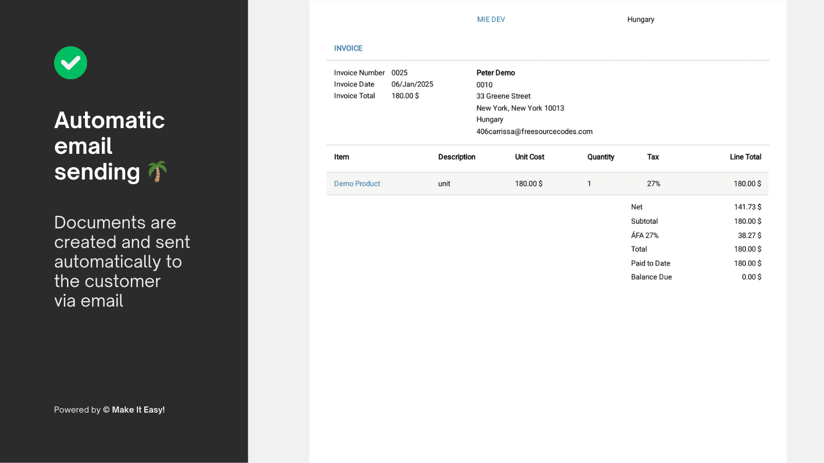Click the Balance Due amount 0.00 $
The image size is (824, 463).
751,277
